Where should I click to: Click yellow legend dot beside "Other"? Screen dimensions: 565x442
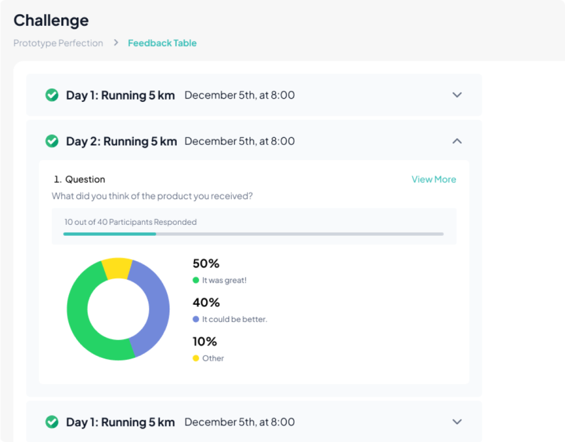point(196,358)
